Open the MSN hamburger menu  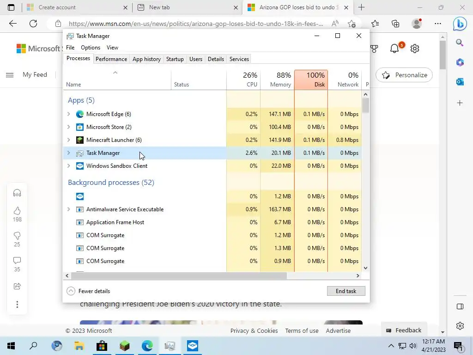click(10, 75)
